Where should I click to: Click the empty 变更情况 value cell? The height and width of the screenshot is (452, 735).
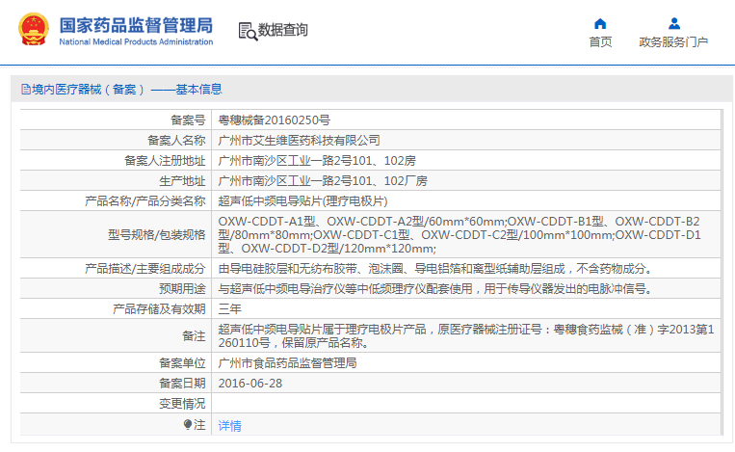(466, 404)
